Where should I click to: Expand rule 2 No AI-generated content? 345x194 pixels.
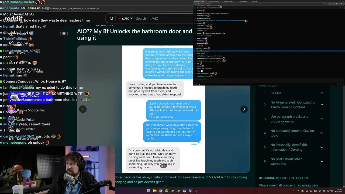(322, 105)
